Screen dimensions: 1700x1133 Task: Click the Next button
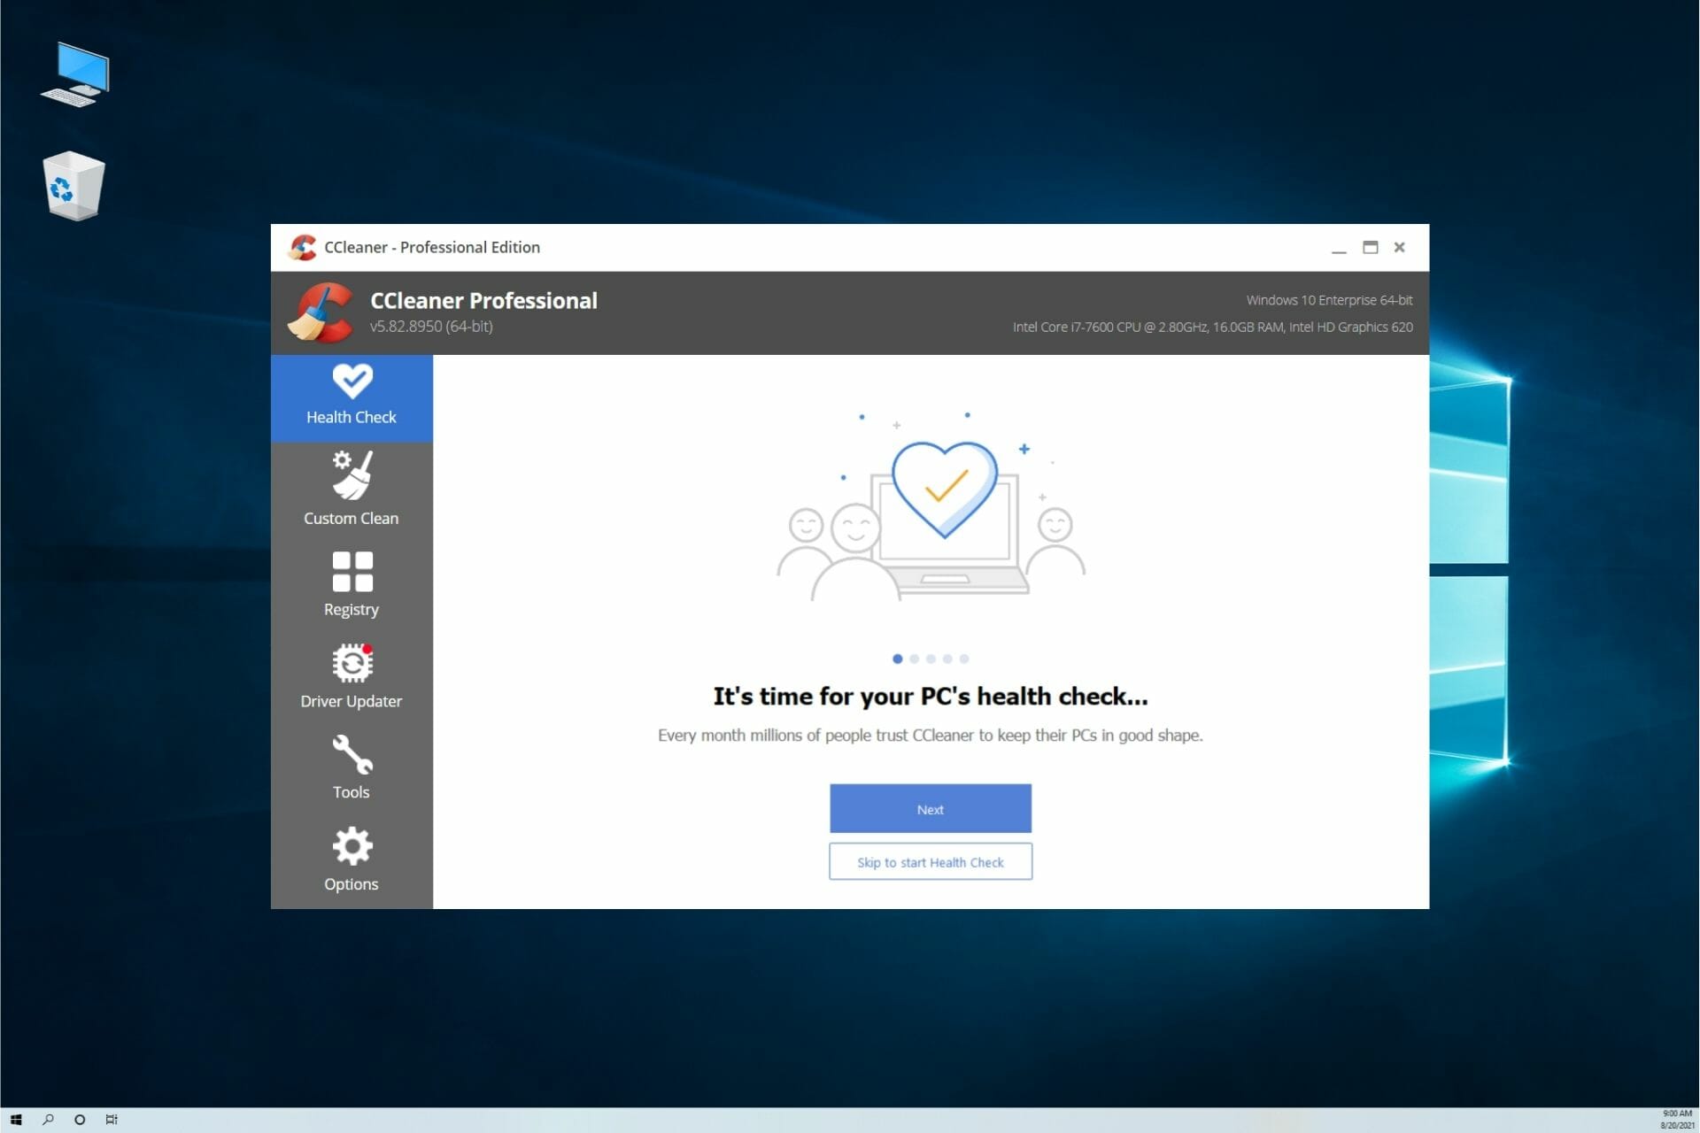point(930,808)
